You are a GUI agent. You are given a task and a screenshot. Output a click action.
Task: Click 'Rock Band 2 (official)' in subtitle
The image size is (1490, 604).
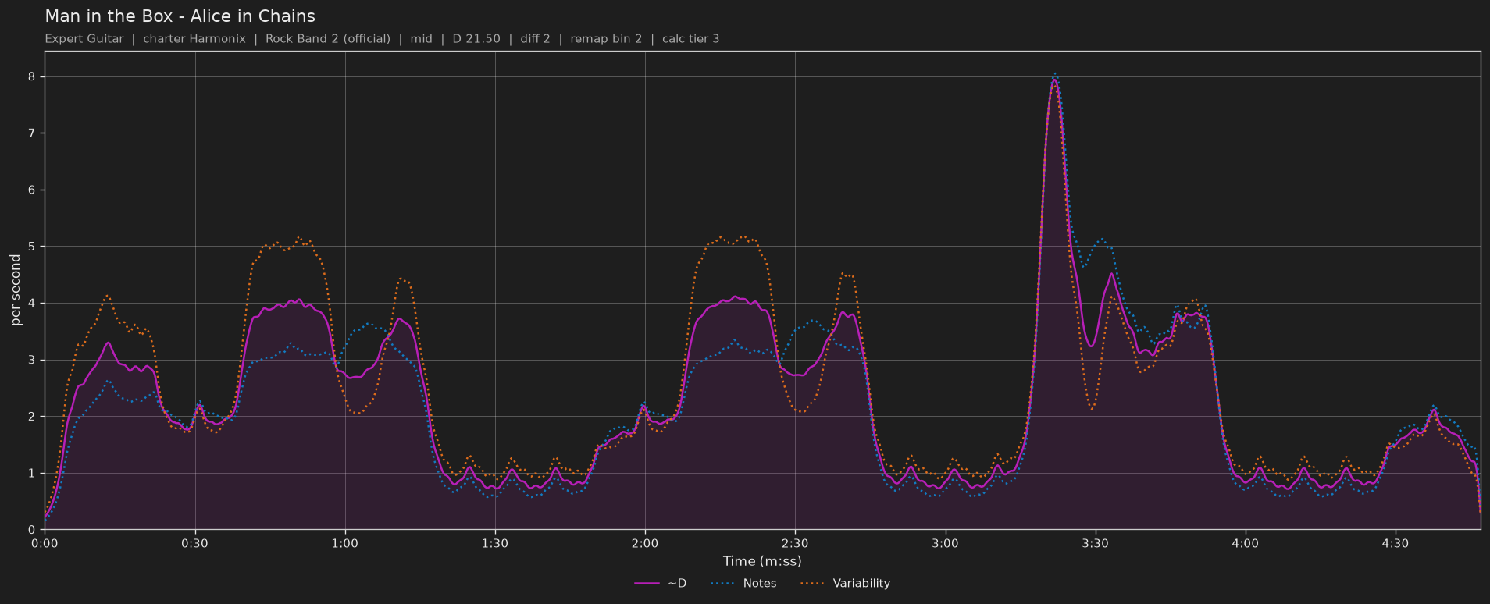(328, 38)
